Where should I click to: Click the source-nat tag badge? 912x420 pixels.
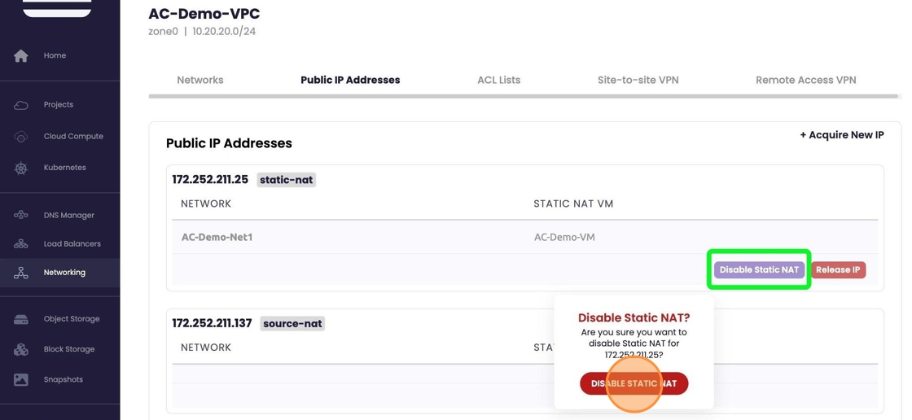click(x=292, y=324)
